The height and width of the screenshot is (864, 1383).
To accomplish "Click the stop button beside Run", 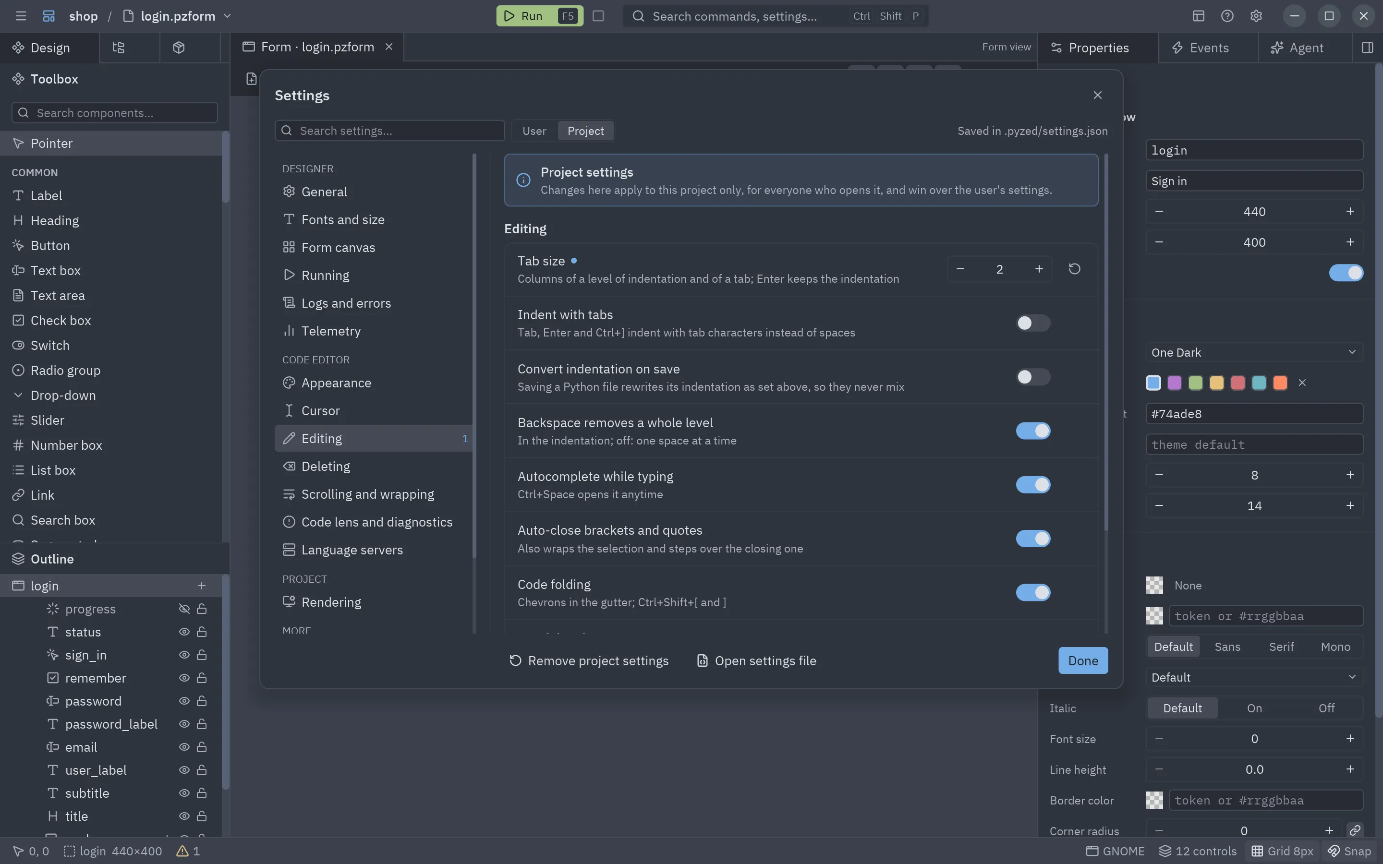I will click(x=598, y=16).
